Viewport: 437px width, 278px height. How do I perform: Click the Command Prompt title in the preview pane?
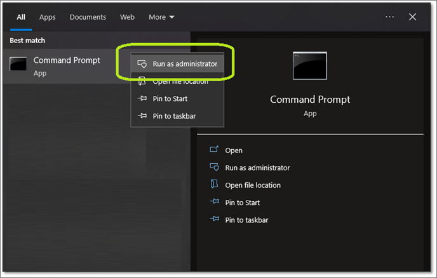(x=310, y=100)
